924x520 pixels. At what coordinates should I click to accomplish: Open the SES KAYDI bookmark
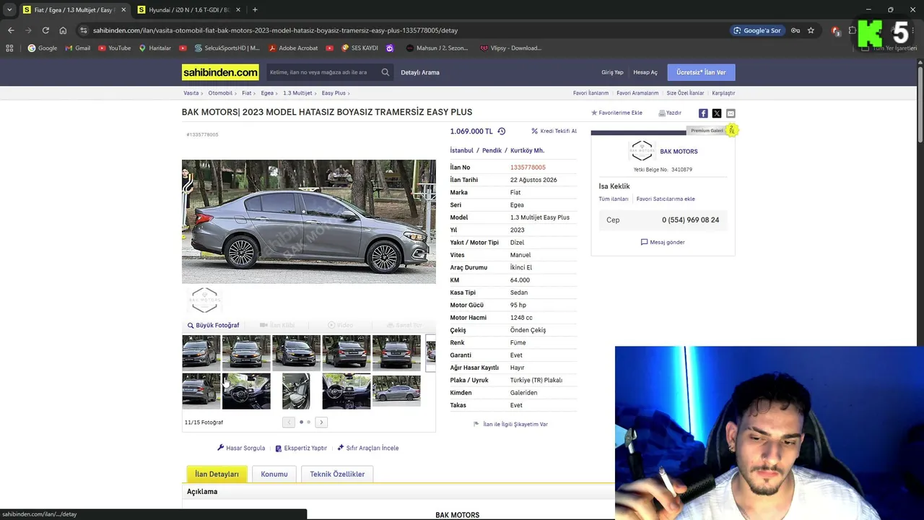point(359,48)
